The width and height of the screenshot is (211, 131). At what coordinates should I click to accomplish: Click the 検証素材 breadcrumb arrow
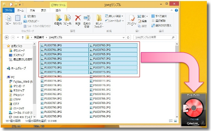point(46,37)
